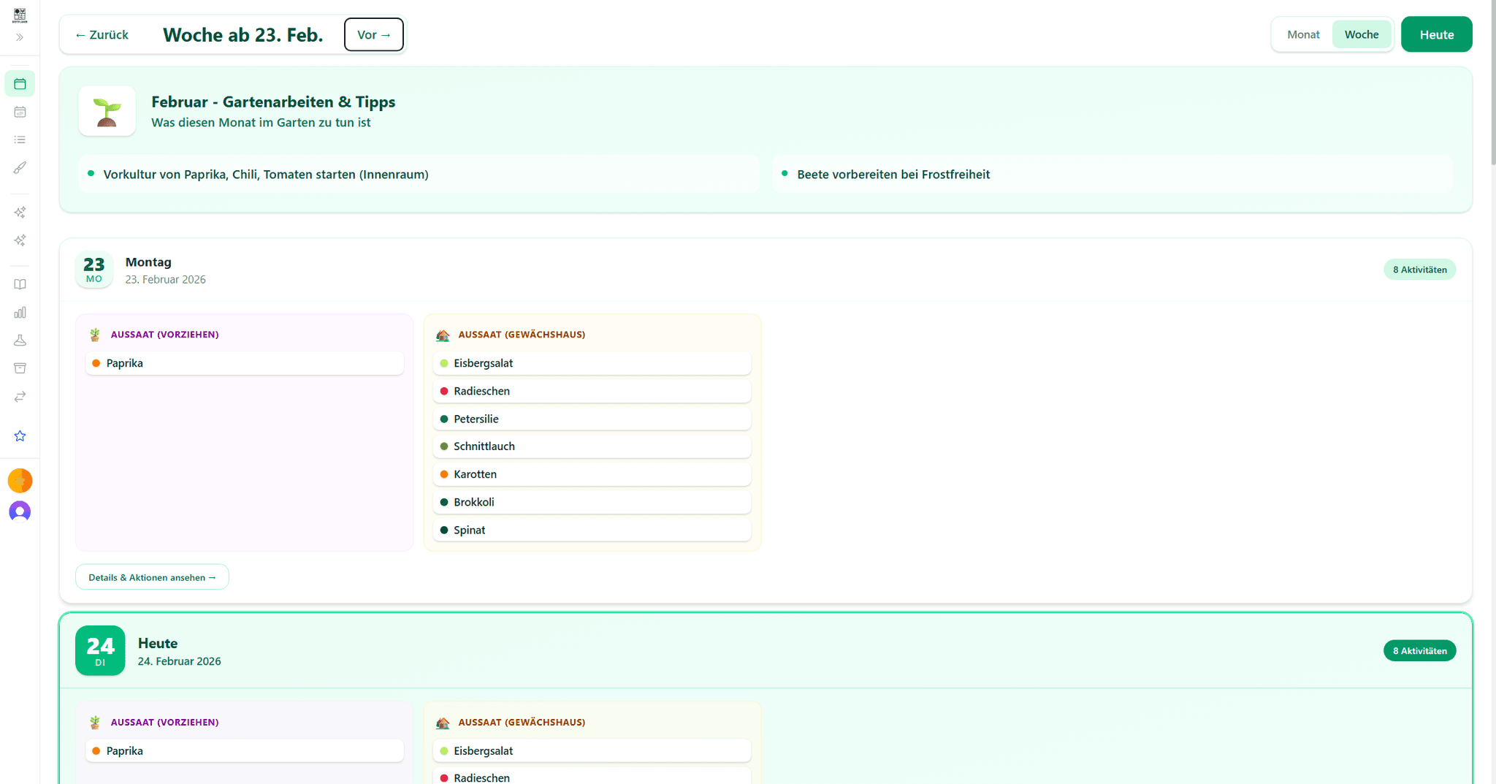Switch to Woche view

(1361, 34)
